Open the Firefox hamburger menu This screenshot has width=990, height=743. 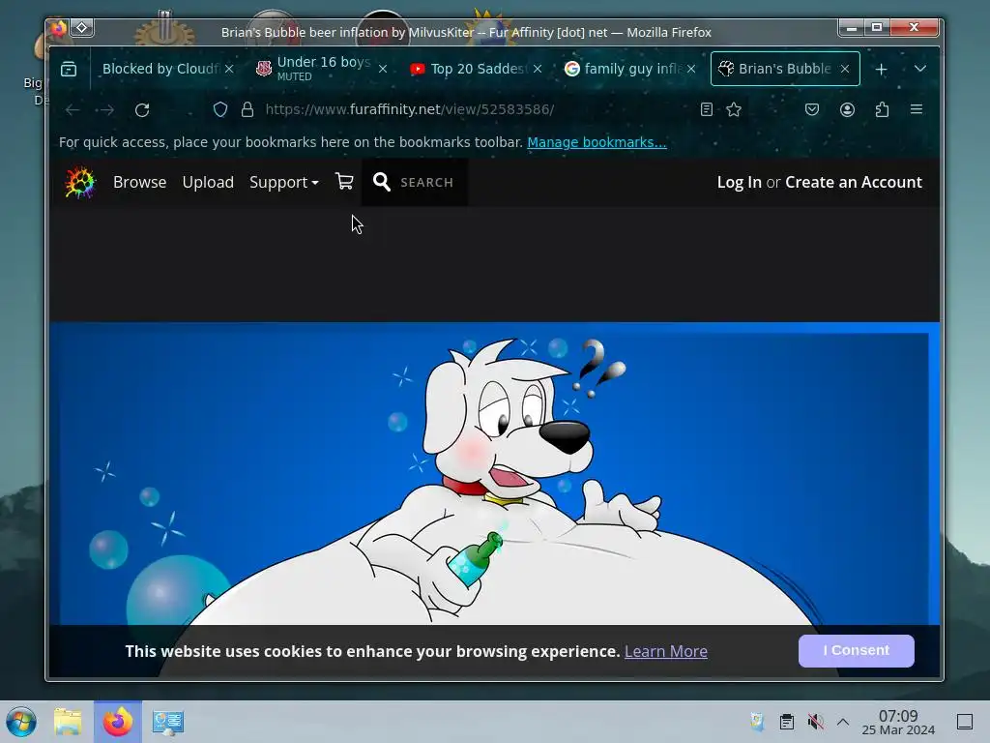pos(917,110)
